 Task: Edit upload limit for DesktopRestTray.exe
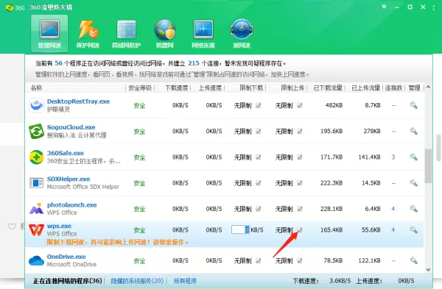pyautogui.click(x=300, y=106)
